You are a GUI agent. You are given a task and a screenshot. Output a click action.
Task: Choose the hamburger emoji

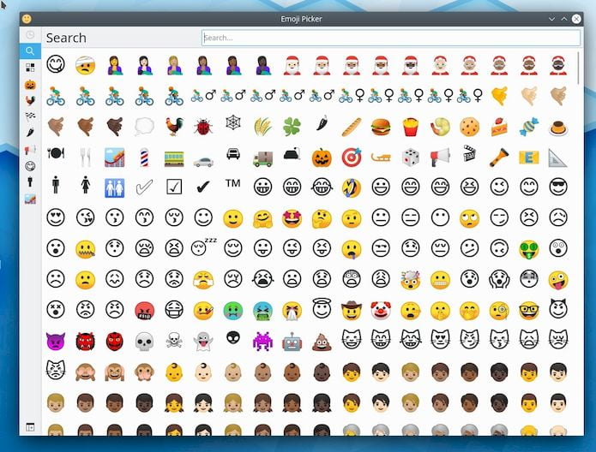tap(381, 127)
